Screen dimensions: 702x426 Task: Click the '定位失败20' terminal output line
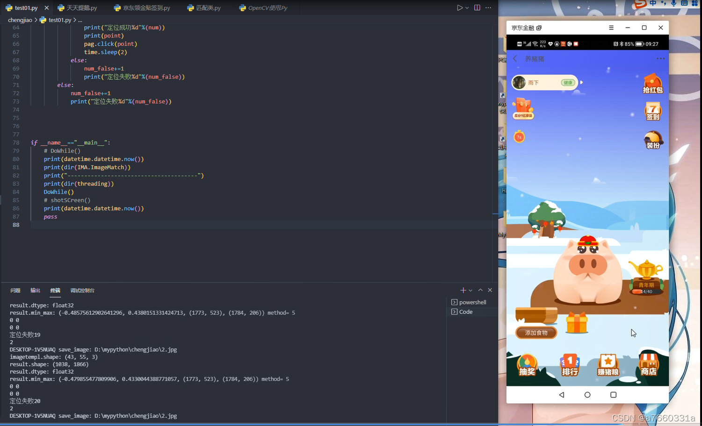coord(25,401)
